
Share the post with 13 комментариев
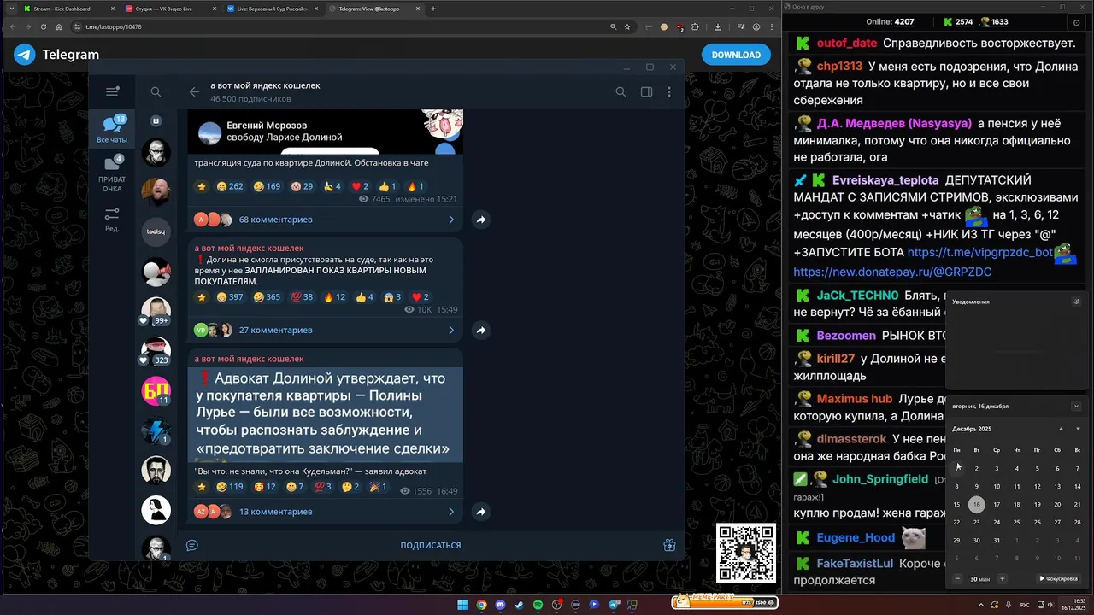pyautogui.click(x=481, y=512)
